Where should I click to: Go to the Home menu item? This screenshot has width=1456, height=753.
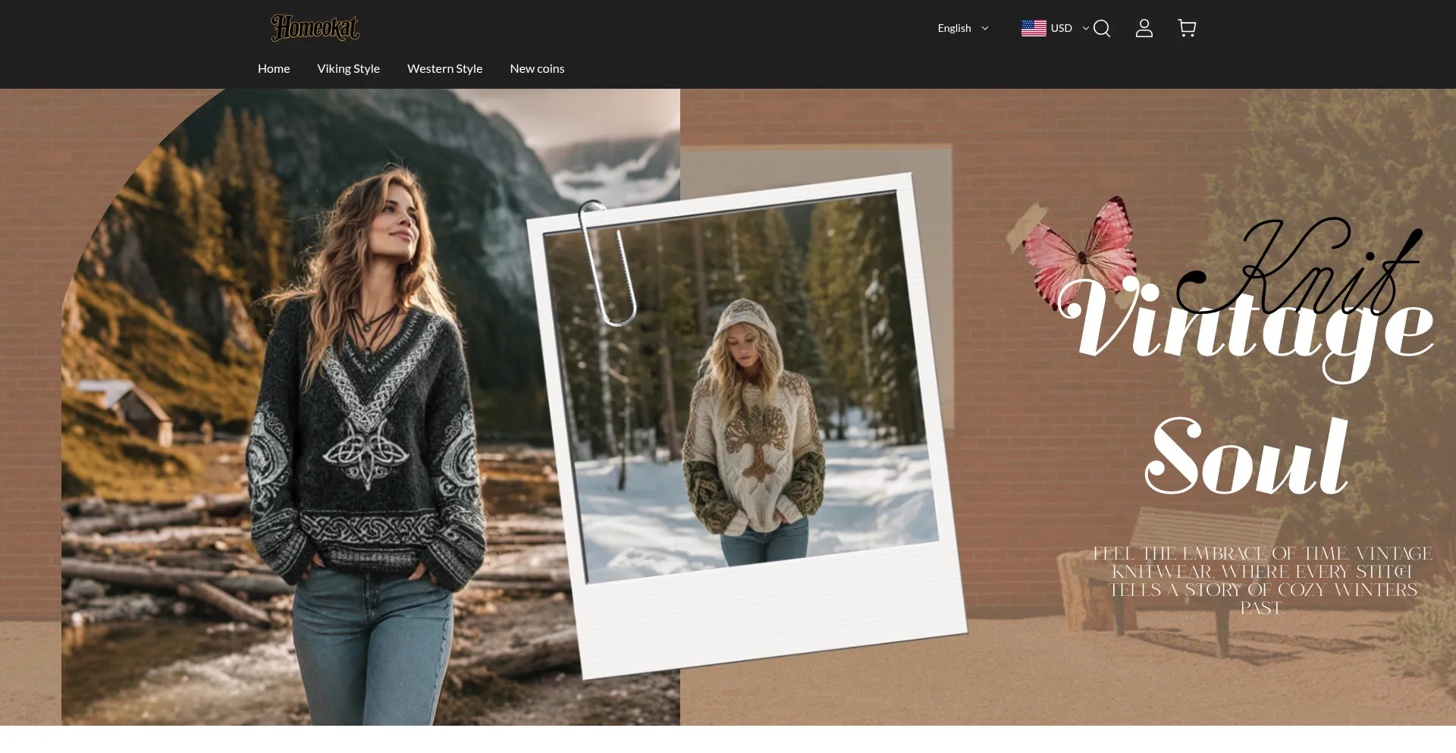pyautogui.click(x=274, y=69)
